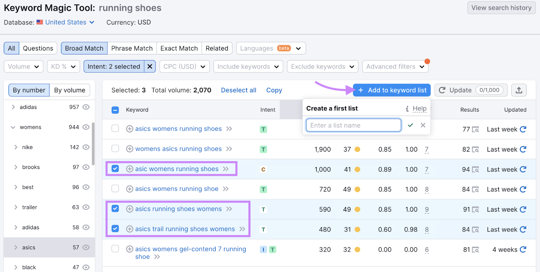Image resolution: width=540 pixels, height=272 pixels.
Task: Toggle the select-all header checkbox
Action: pyautogui.click(x=115, y=110)
